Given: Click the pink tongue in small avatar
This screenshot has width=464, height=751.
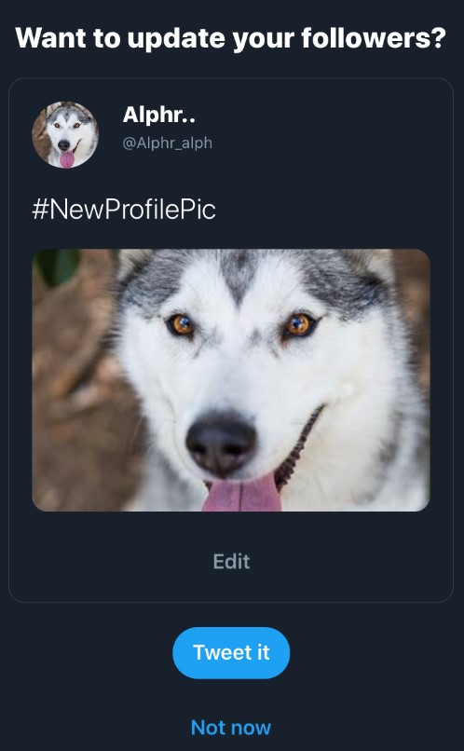Looking at the screenshot, I should tap(66, 159).
